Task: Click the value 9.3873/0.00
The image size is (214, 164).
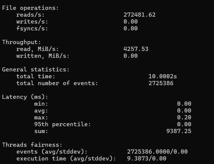Action: pos(146,159)
